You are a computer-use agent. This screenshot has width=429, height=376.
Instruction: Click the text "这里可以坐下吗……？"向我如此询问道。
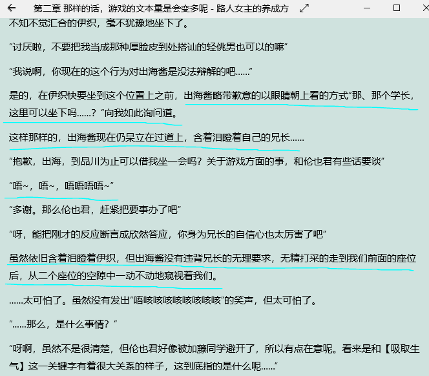coord(93,113)
